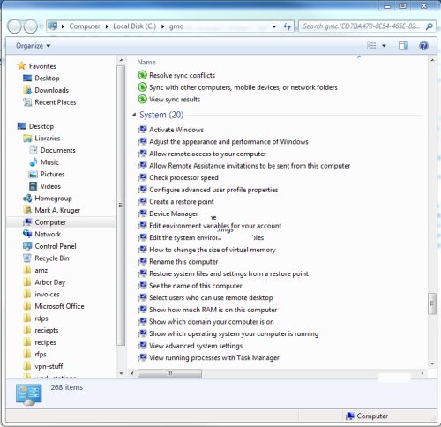This screenshot has height=427, width=441.
Task: Click the refresh button beside address bar
Action: 287,26
